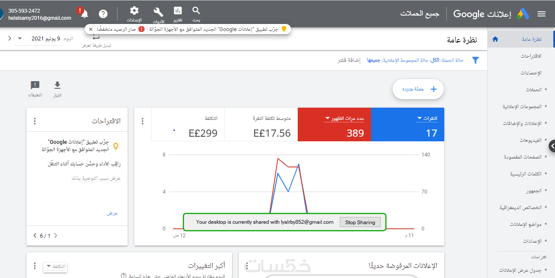Click the Stop Sharing button
The height and width of the screenshot is (278, 555).
click(360, 222)
